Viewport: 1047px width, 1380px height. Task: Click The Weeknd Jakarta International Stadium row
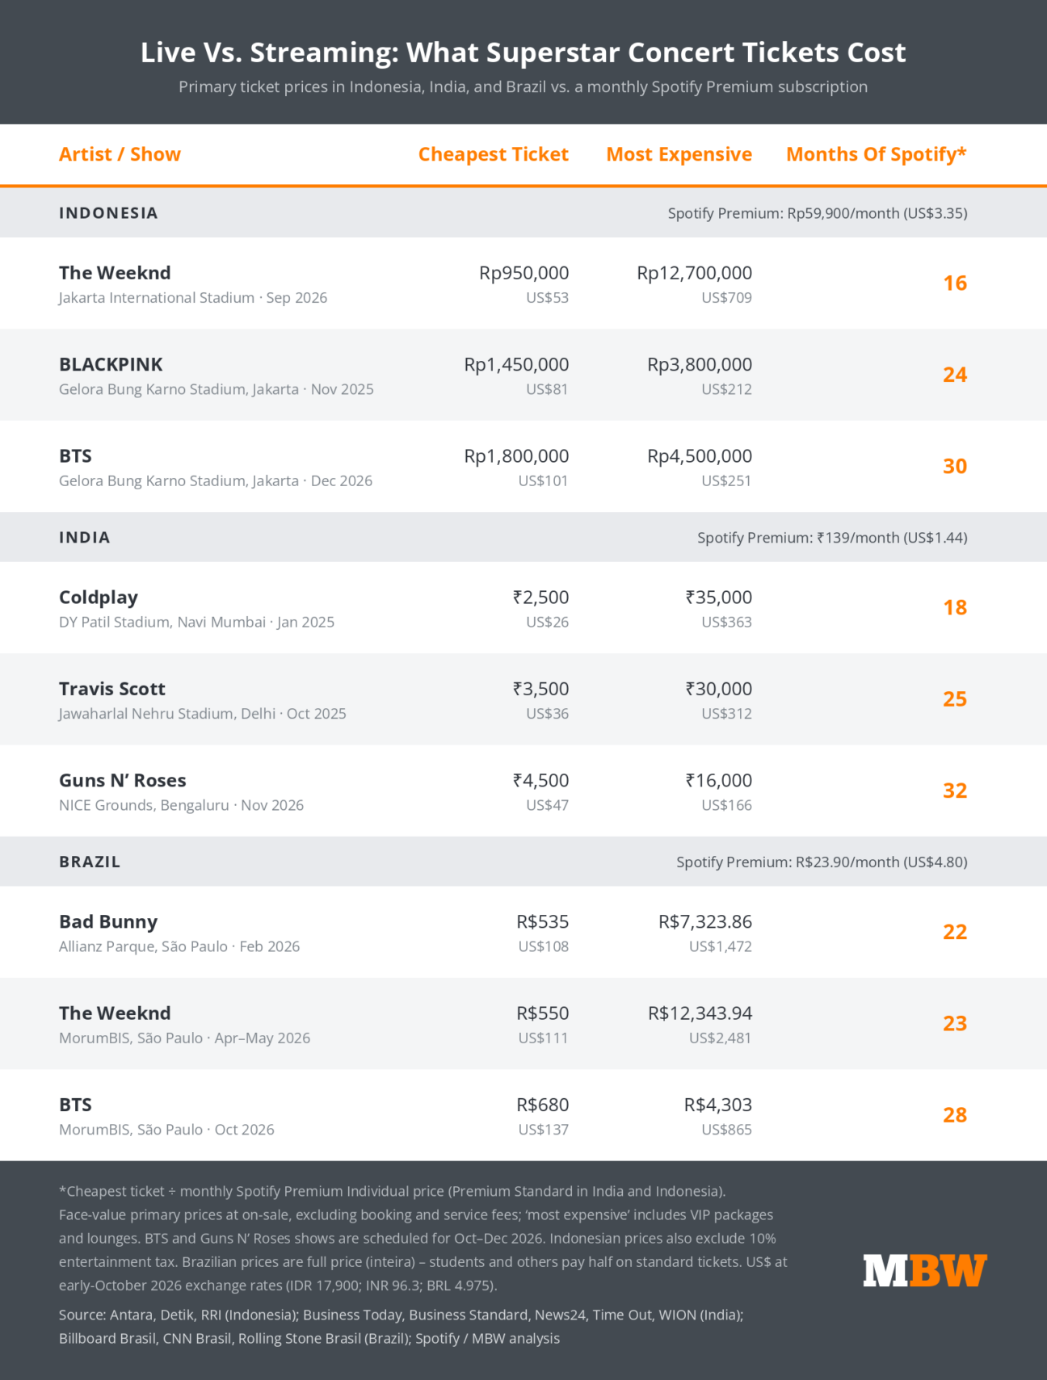pyautogui.click(x=523, y=283)
